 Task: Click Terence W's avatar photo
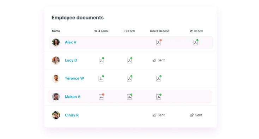(56, 78)
